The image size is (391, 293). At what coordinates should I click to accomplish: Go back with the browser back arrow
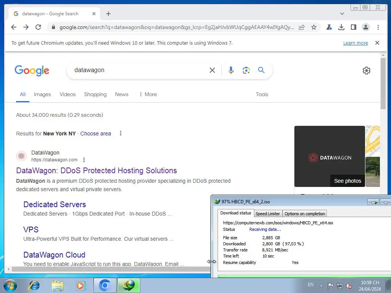(14, 27)
